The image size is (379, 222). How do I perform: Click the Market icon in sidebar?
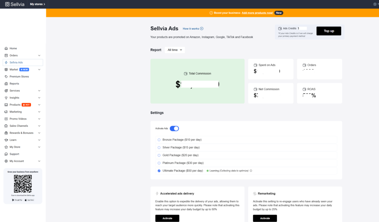pyautogui.click(x=6, y=69)
